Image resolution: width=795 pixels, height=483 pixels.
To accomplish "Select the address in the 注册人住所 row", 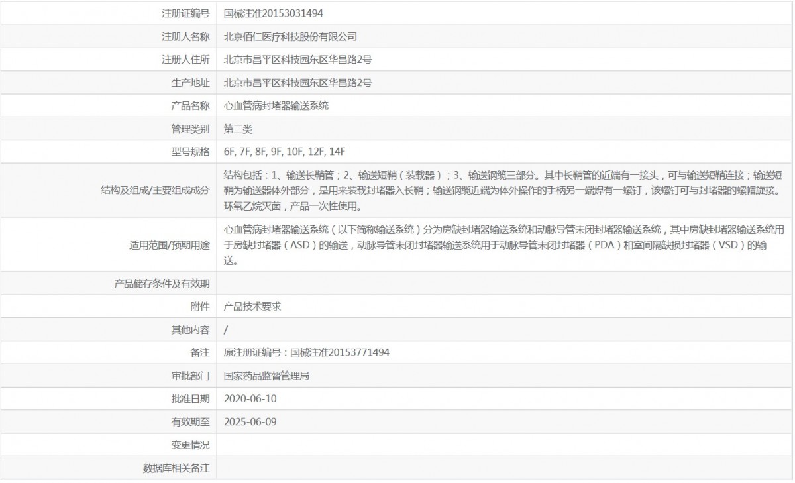I will coord(297,60).
